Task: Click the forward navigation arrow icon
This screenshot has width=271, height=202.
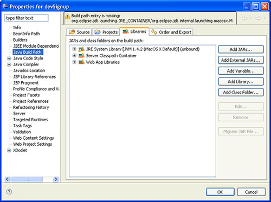Action: tap(259, 18)
